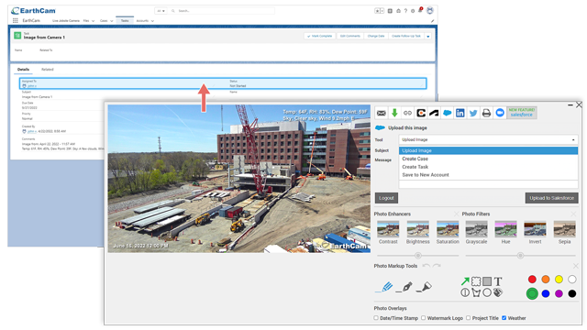This screenshot has width=587, height=330.
Task: Pick the red color swatch
Action: pyautogui.click(x=532, y=279)
